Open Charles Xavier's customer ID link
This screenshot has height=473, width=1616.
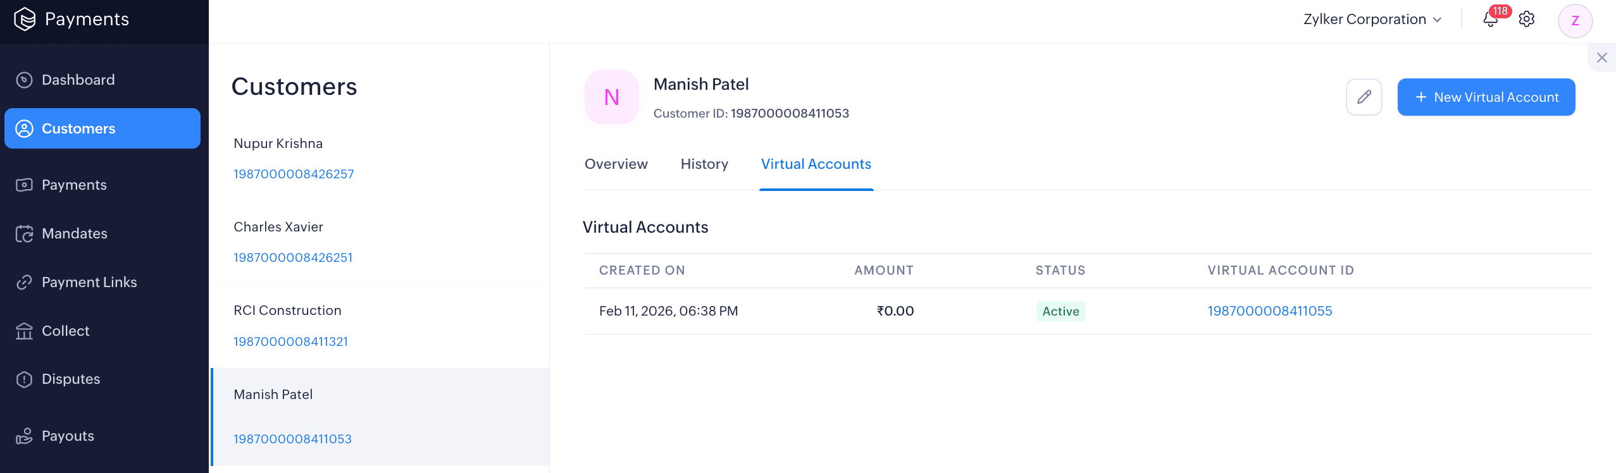(x=292, y=257)
